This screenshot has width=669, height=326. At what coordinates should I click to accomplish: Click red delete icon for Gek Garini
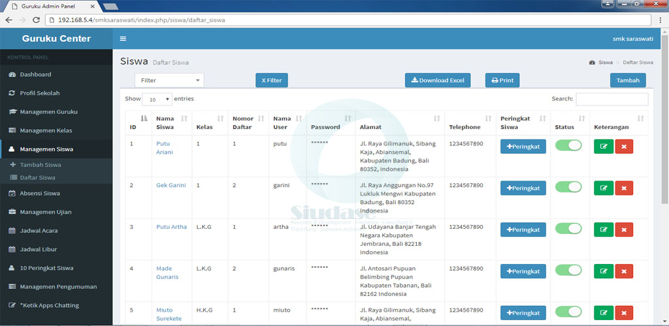tap(624, 188)
